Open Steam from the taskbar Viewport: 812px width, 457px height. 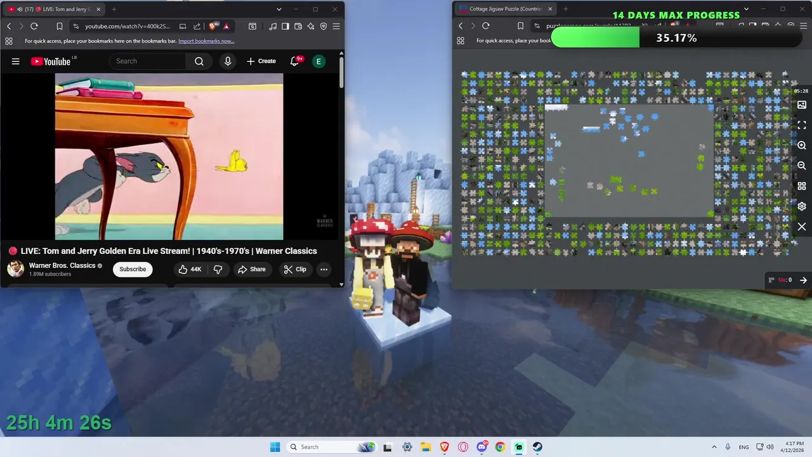tap(537, 447)
